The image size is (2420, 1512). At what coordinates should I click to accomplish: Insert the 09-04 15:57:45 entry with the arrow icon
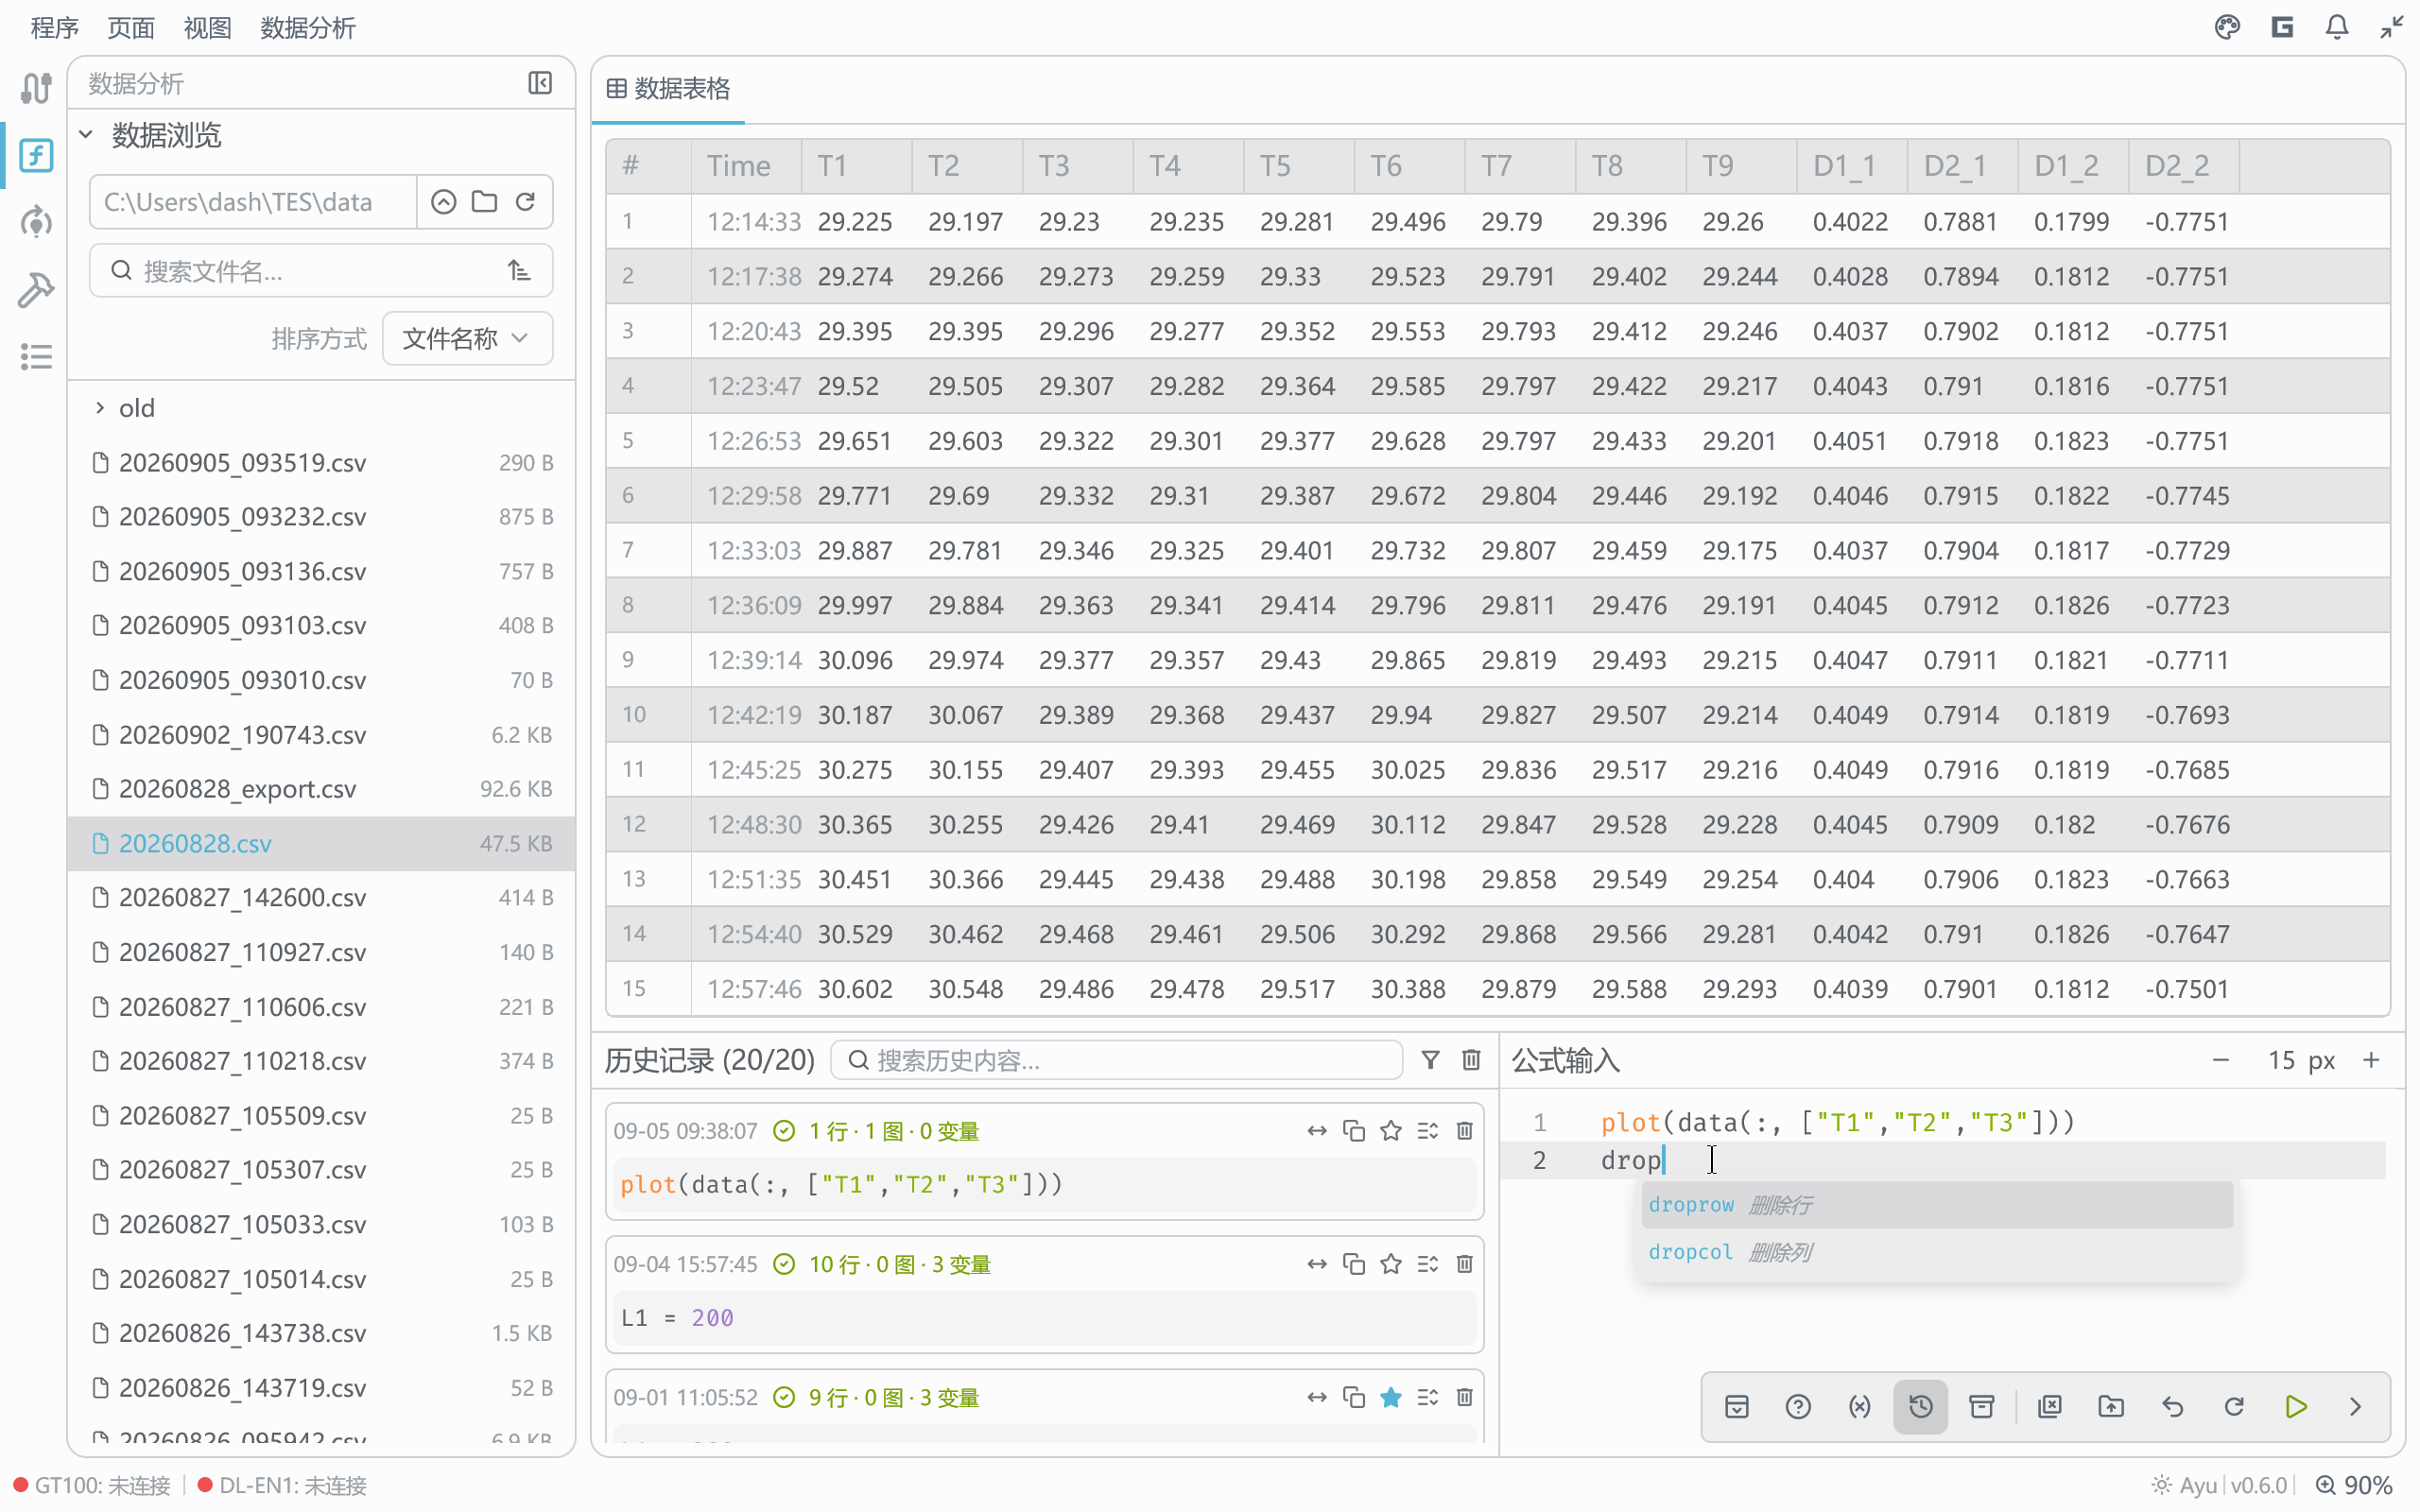[x=1317, y=1264]
